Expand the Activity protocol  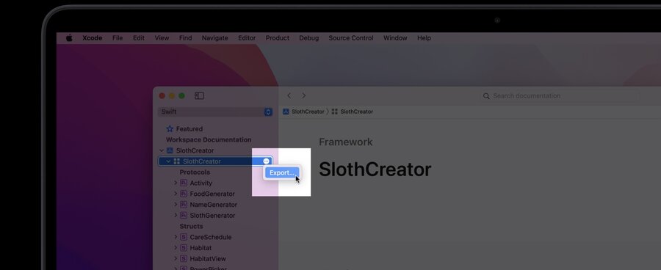(176, 183)
